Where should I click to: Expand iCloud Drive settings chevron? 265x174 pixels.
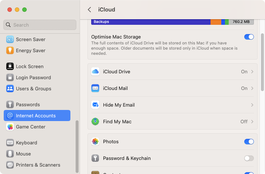point(252,71)
